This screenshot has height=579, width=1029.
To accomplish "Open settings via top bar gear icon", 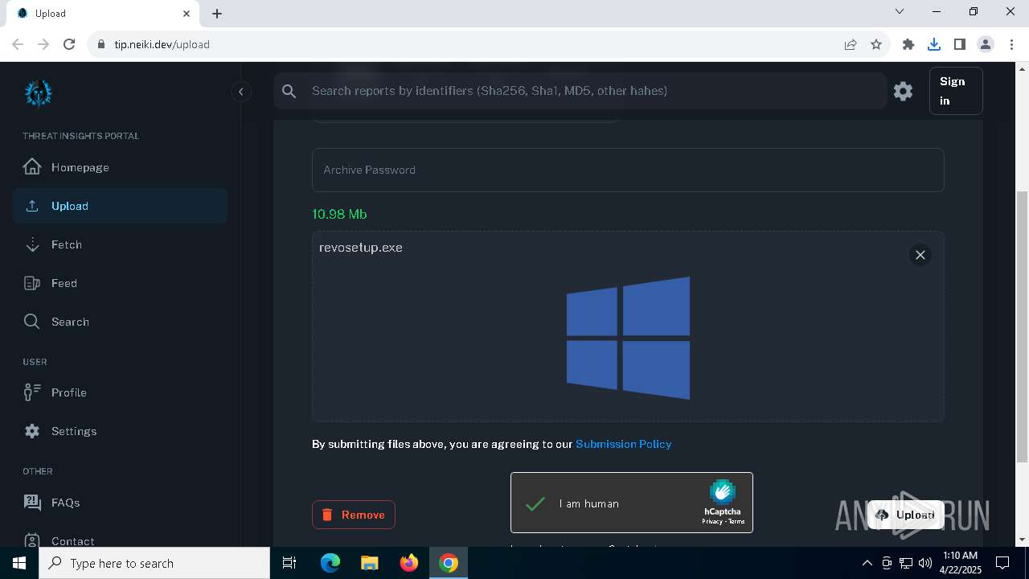I will point(903,91).
